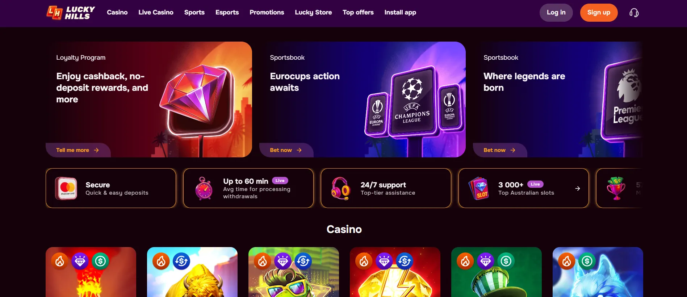Viewport: 687px width, 297px height.
Task: Click the green dollar badge on wolf game
Action: (x=587, y=261)
